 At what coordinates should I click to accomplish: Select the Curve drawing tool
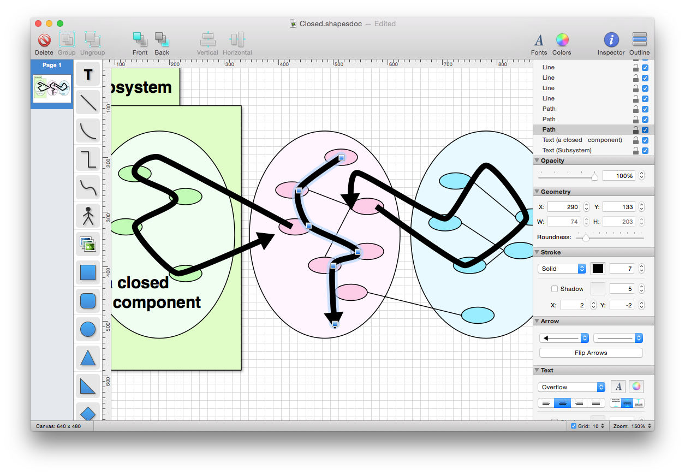[88, 130]
